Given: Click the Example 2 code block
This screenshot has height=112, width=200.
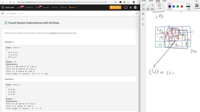Looking at the screenshot, I should (70, 96).
